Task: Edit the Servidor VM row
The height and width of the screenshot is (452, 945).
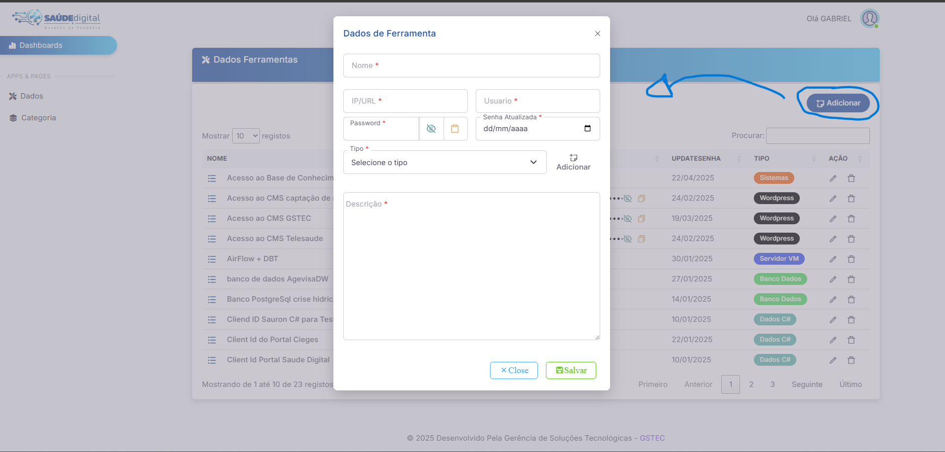Action: pyautogui.click(x=833, y=259)
